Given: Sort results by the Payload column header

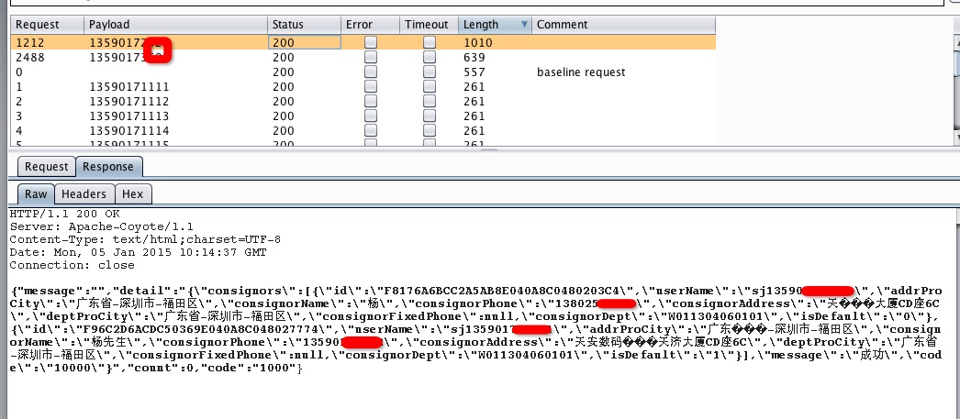Looking at the screenshot, I should coord(175,25).
